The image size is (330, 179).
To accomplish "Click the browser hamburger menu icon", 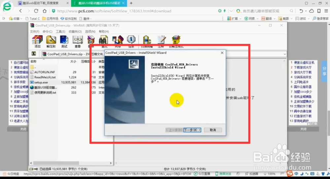I will tap(326, 11).
